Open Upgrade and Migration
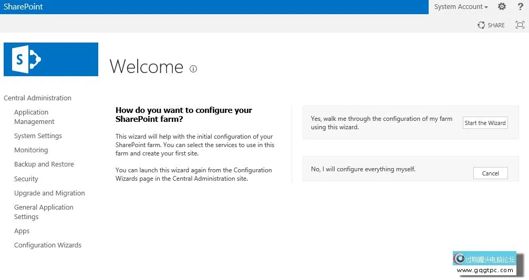 click(x=49, y=193)
